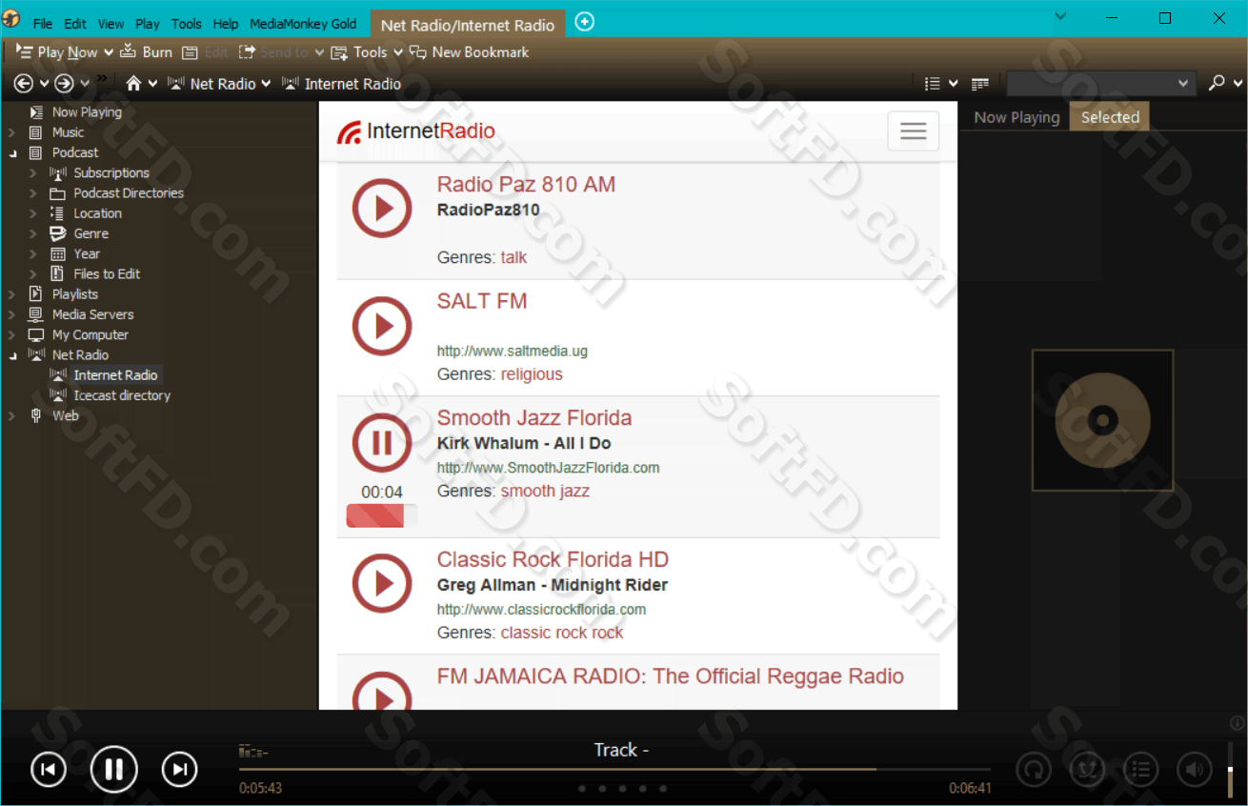1248x806 pixels.
Task: Go forward with the right arrow icon
Action: coord(64,84)
